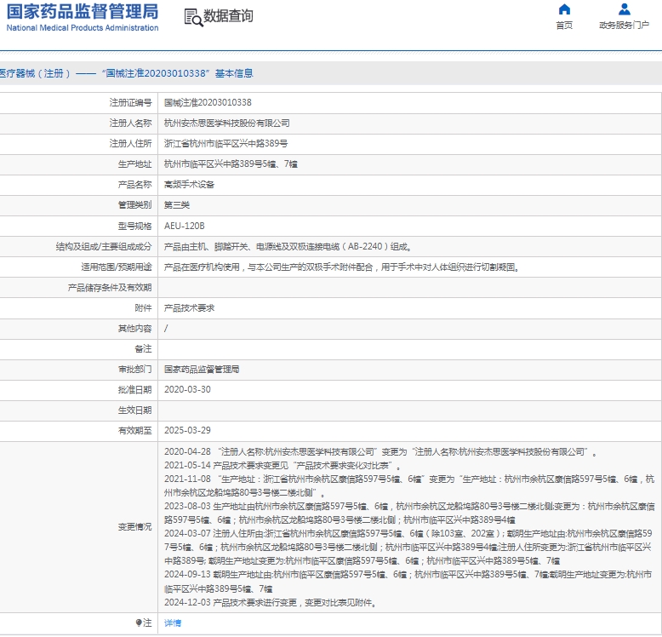Click the 注册证编号 row label
The width and height of the screenshot is (662, 637).
click(130, 103)
